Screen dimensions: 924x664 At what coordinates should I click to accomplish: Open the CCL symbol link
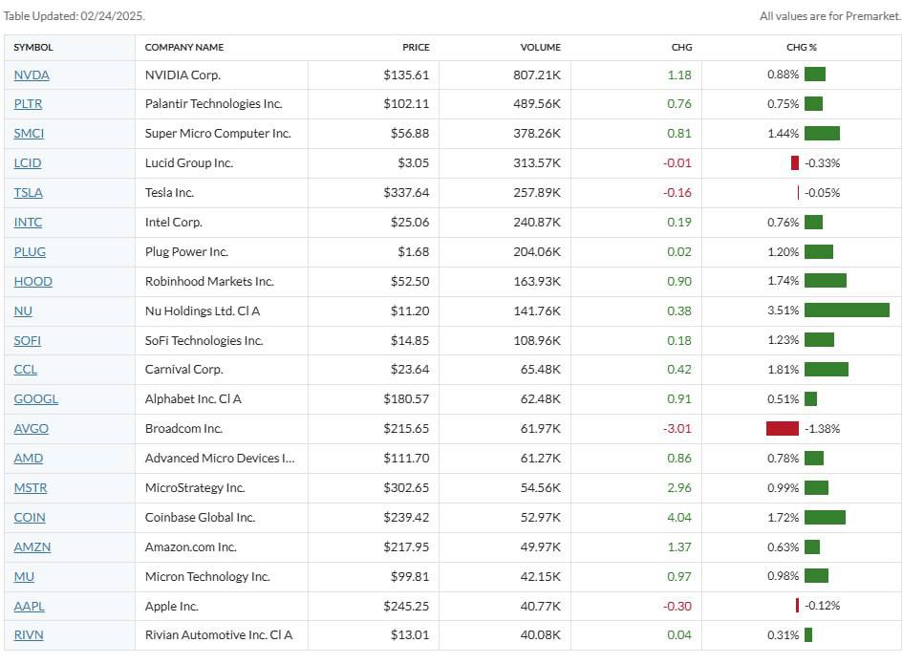click(x=26, y=370)
